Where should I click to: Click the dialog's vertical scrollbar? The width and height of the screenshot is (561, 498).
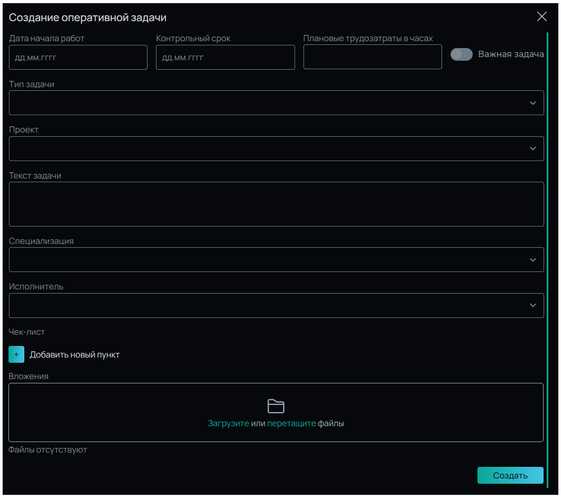[x=547, y=260]
